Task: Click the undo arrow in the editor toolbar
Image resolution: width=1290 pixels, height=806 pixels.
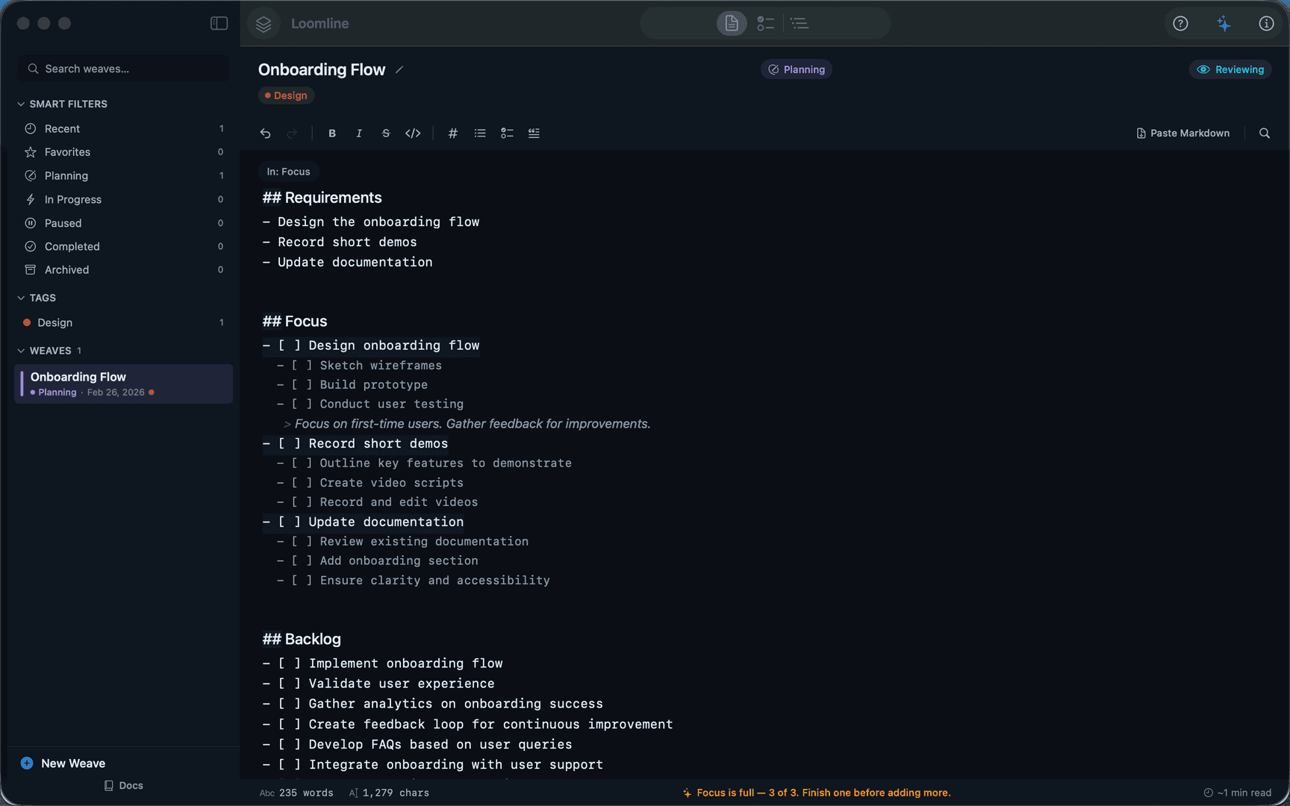Action: click(x=266, y=133)
